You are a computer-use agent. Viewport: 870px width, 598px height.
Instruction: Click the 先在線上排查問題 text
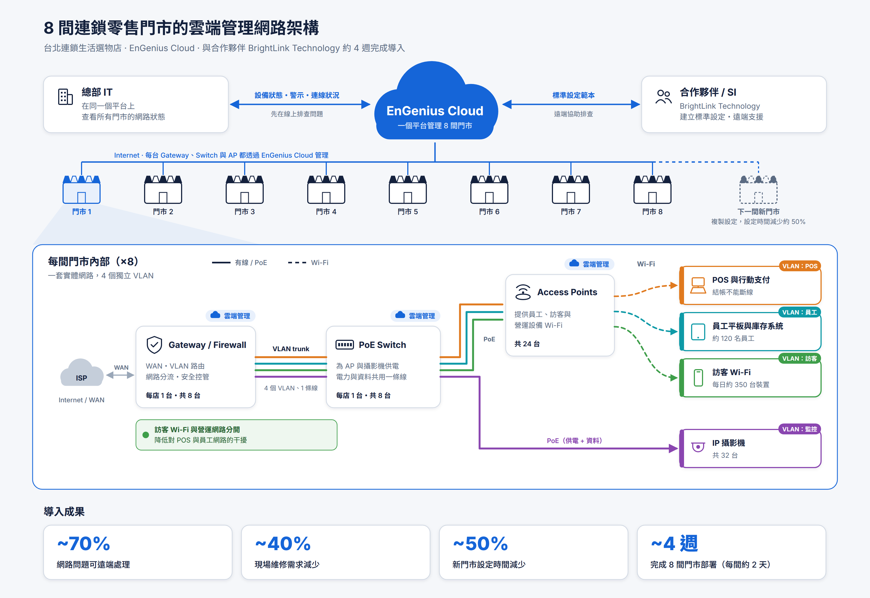point(297,114)
